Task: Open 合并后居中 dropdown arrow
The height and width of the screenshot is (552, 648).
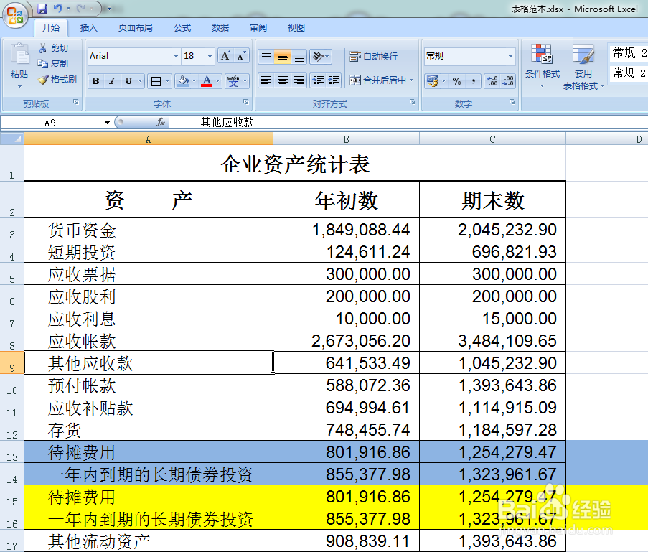Action: 412,80
